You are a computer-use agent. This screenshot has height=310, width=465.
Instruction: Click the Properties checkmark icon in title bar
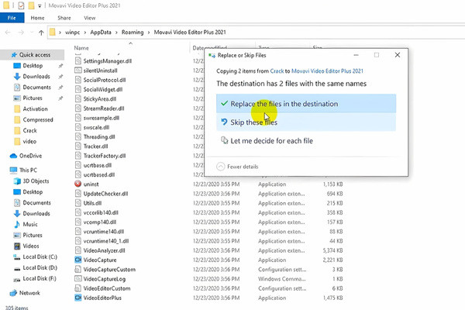21,5
